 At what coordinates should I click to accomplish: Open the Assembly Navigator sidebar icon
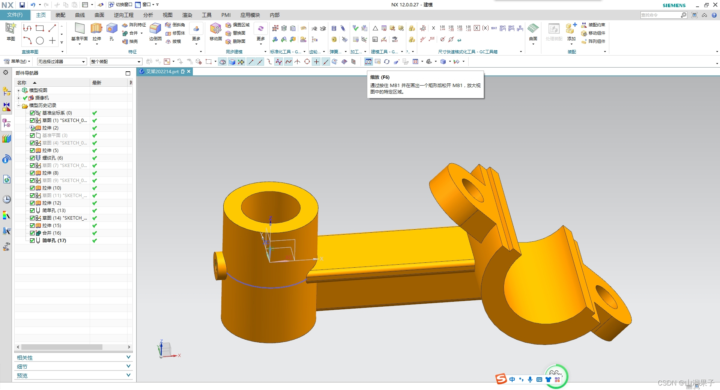[x=6, y=91]
